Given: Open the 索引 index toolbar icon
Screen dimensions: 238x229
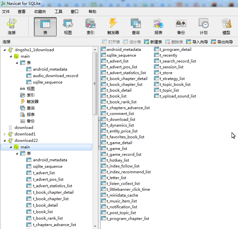Looking at the screenshot, I should pos(90,27).
